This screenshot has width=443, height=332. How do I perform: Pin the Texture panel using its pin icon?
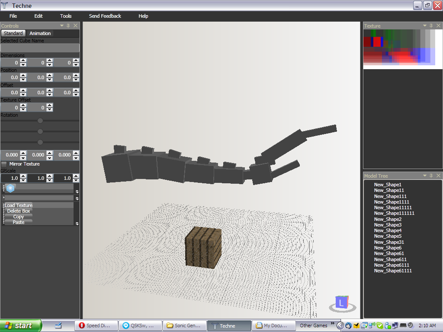tap(430, 26)
